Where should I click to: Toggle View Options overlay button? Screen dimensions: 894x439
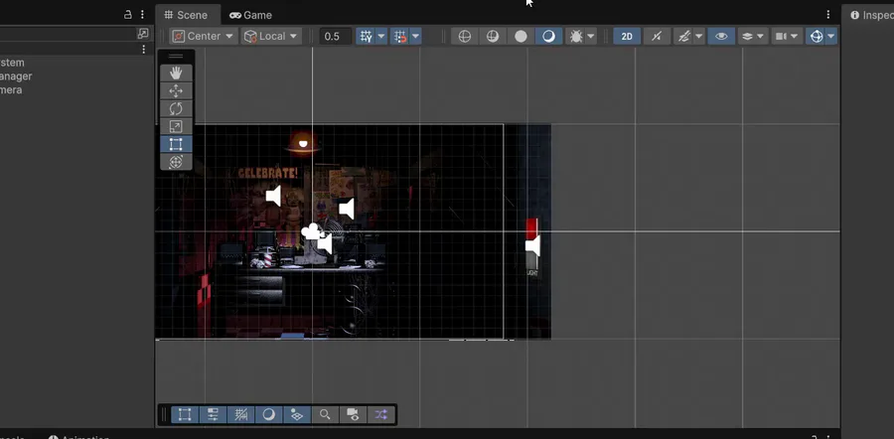tap(296, 414)
